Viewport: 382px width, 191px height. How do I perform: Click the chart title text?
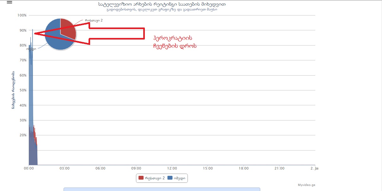point(162,4)
